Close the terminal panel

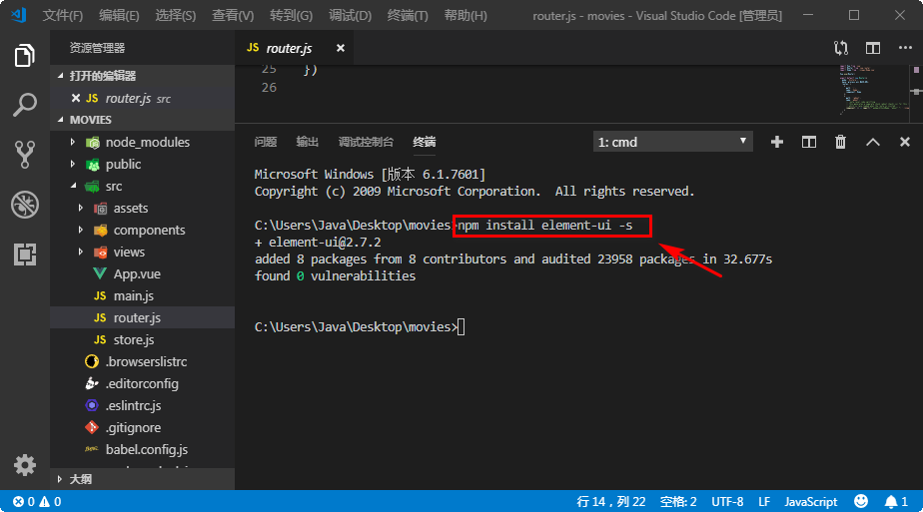pos(905,142)
